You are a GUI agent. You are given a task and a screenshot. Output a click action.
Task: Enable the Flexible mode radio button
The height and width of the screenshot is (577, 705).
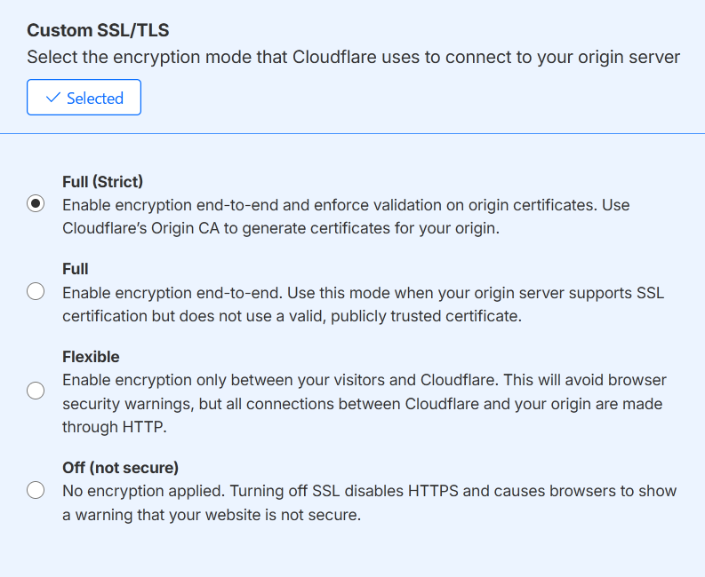36,391
